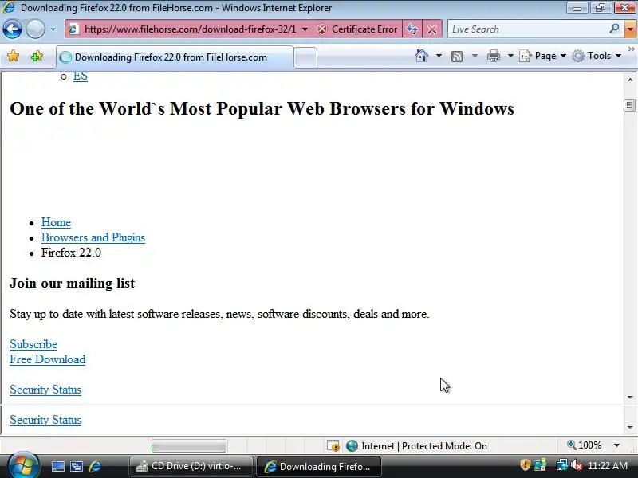Image resolution: width=638 pixels, height=478 pixels.
Task: Click the 100% zoom level button
Action: click(585, 445)
